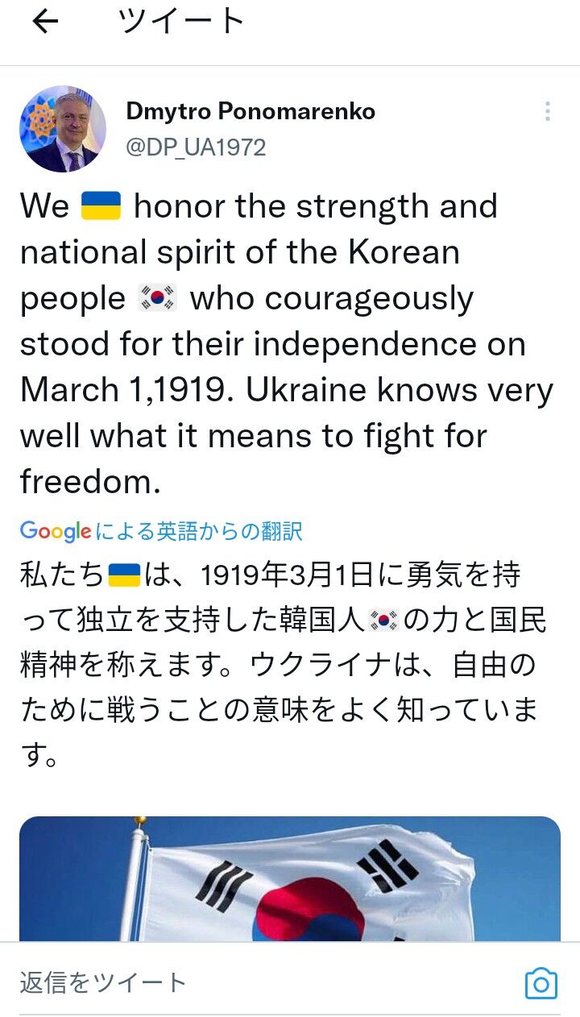Screen dimensions: 580x1017
Task: Tap the 'freedom.' word in tweet
Action: tap(90, 482)
